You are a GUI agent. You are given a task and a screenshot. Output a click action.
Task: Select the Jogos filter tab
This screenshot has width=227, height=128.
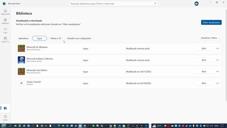tap(39, 38)
